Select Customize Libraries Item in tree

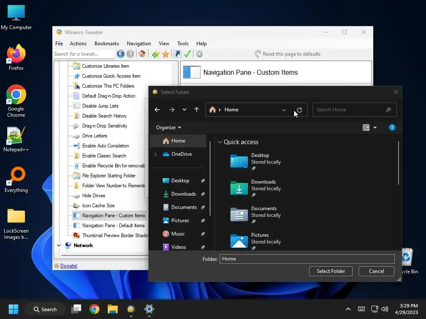point(106,66)
